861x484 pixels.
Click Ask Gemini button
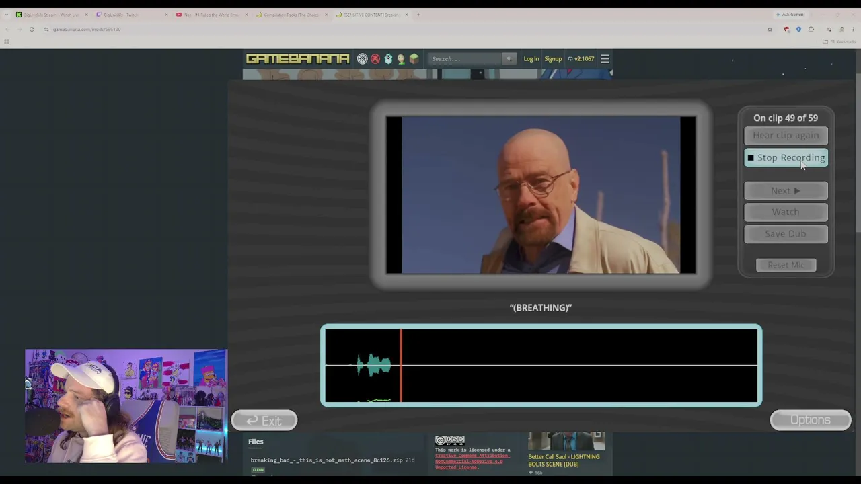pos(790,15)
